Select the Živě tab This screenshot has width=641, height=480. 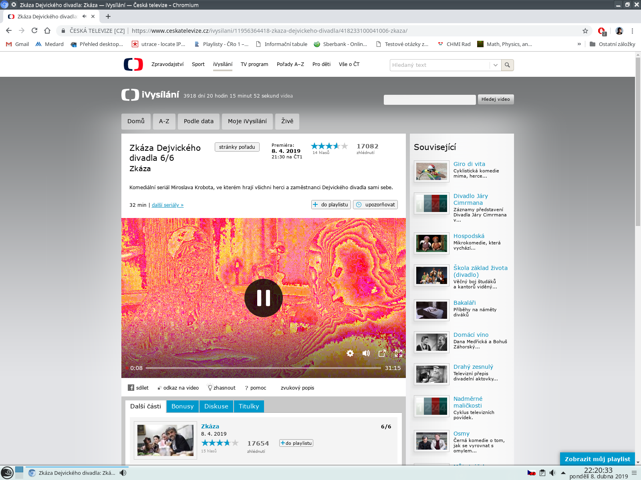tap(287, 121)
